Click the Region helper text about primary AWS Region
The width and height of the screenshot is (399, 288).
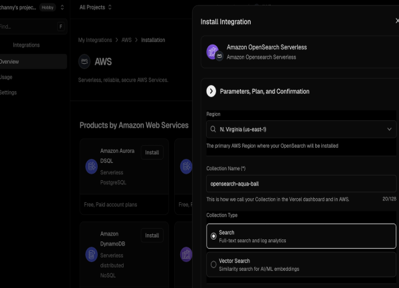(x=272, y=146)
